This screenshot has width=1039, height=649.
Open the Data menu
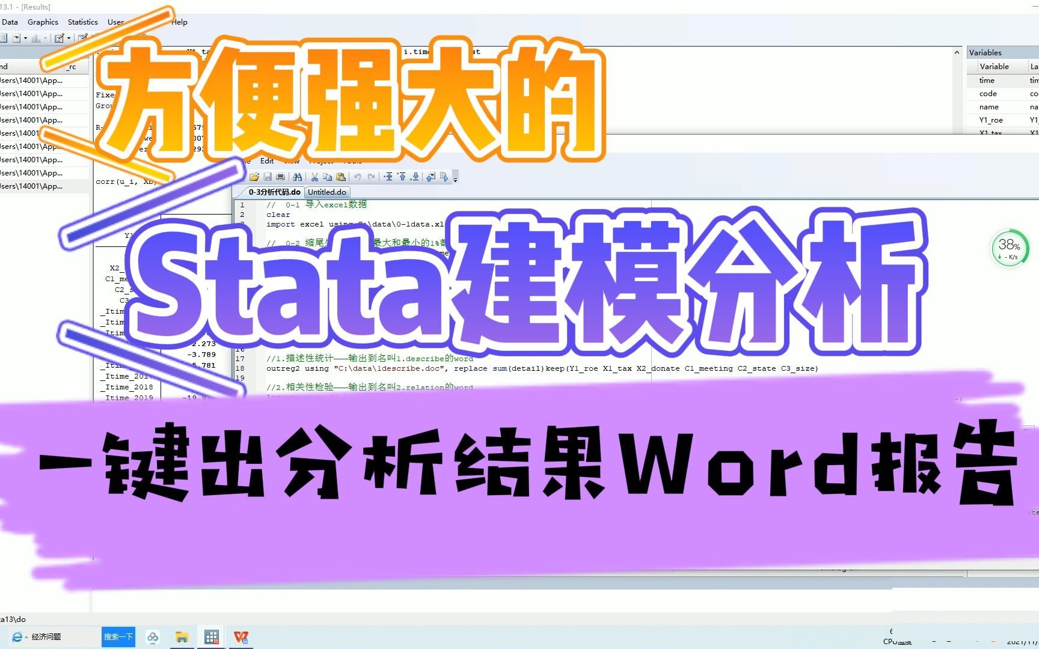10,22
